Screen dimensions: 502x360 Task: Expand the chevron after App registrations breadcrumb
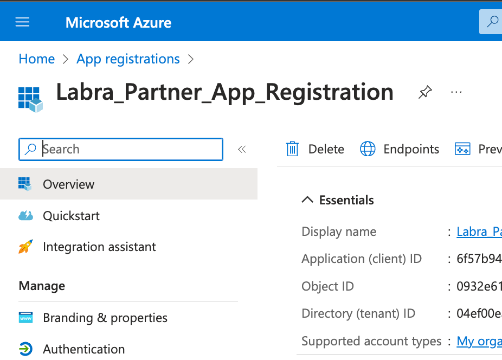pos(191,59)
